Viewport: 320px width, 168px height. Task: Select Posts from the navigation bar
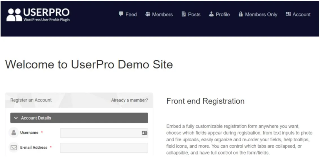coord(194,14)
